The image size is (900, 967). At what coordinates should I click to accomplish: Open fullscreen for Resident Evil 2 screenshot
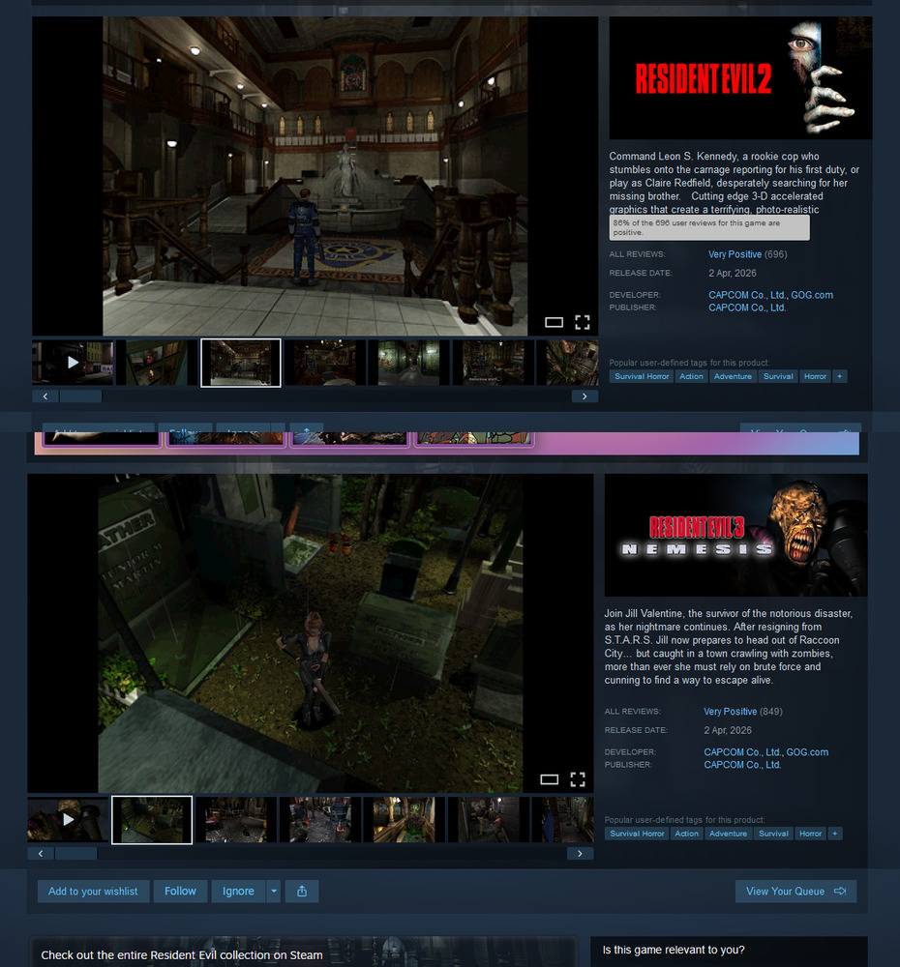click(583, 322)
